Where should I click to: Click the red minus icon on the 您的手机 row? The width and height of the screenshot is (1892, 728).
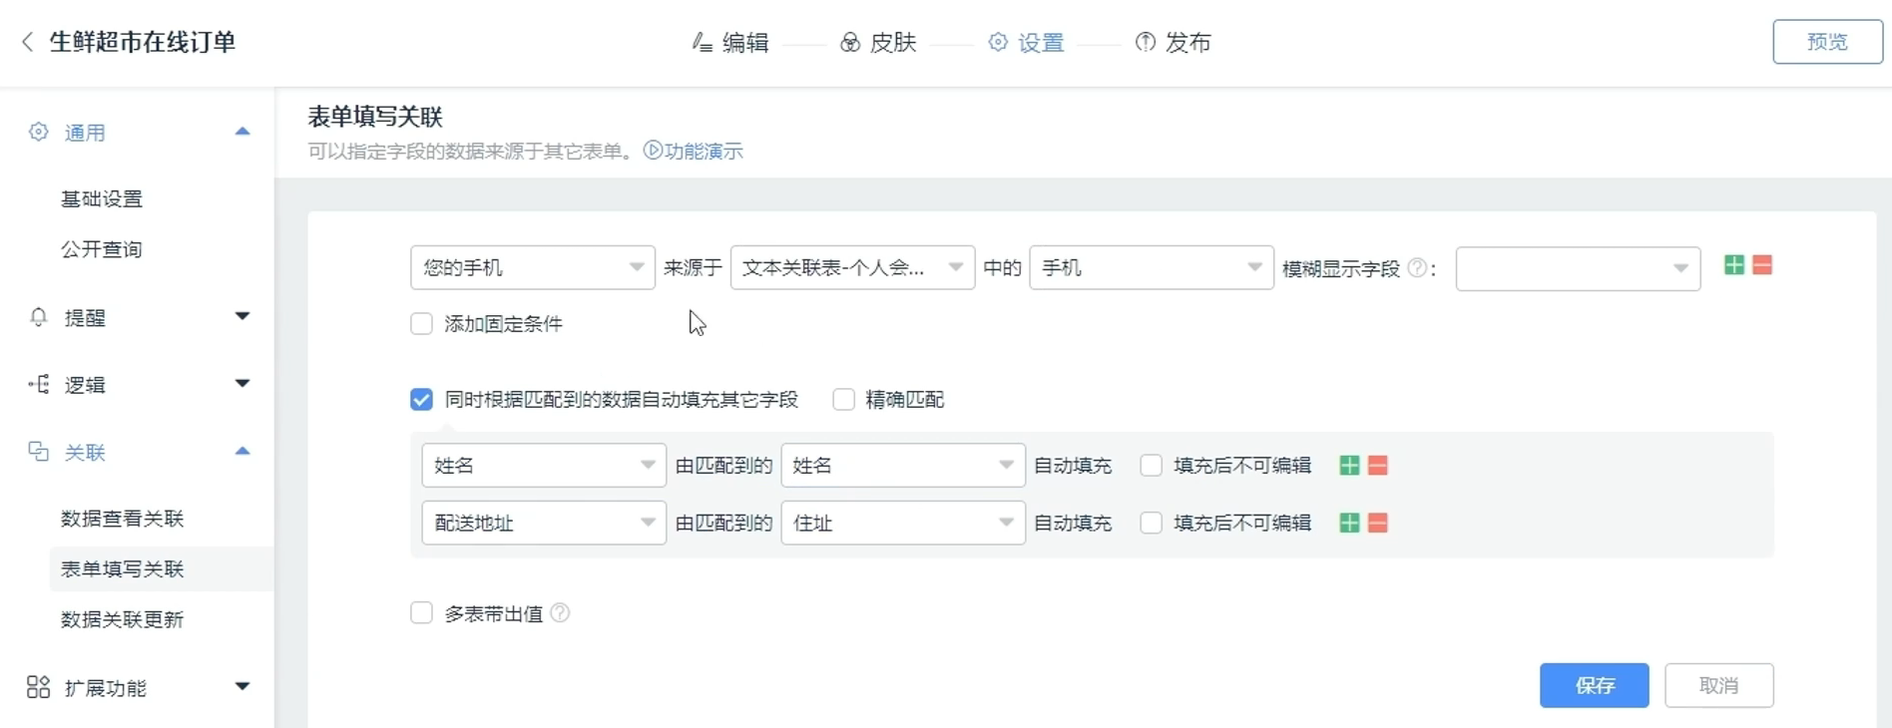1762,265
